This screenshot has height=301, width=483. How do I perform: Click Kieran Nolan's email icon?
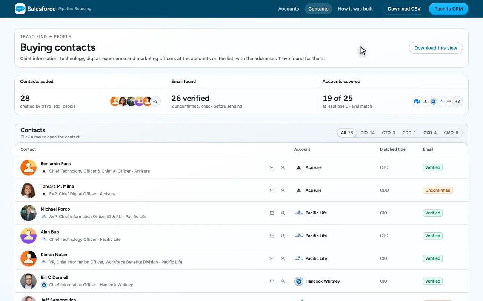pyautogui.click(x=272, y=258)
